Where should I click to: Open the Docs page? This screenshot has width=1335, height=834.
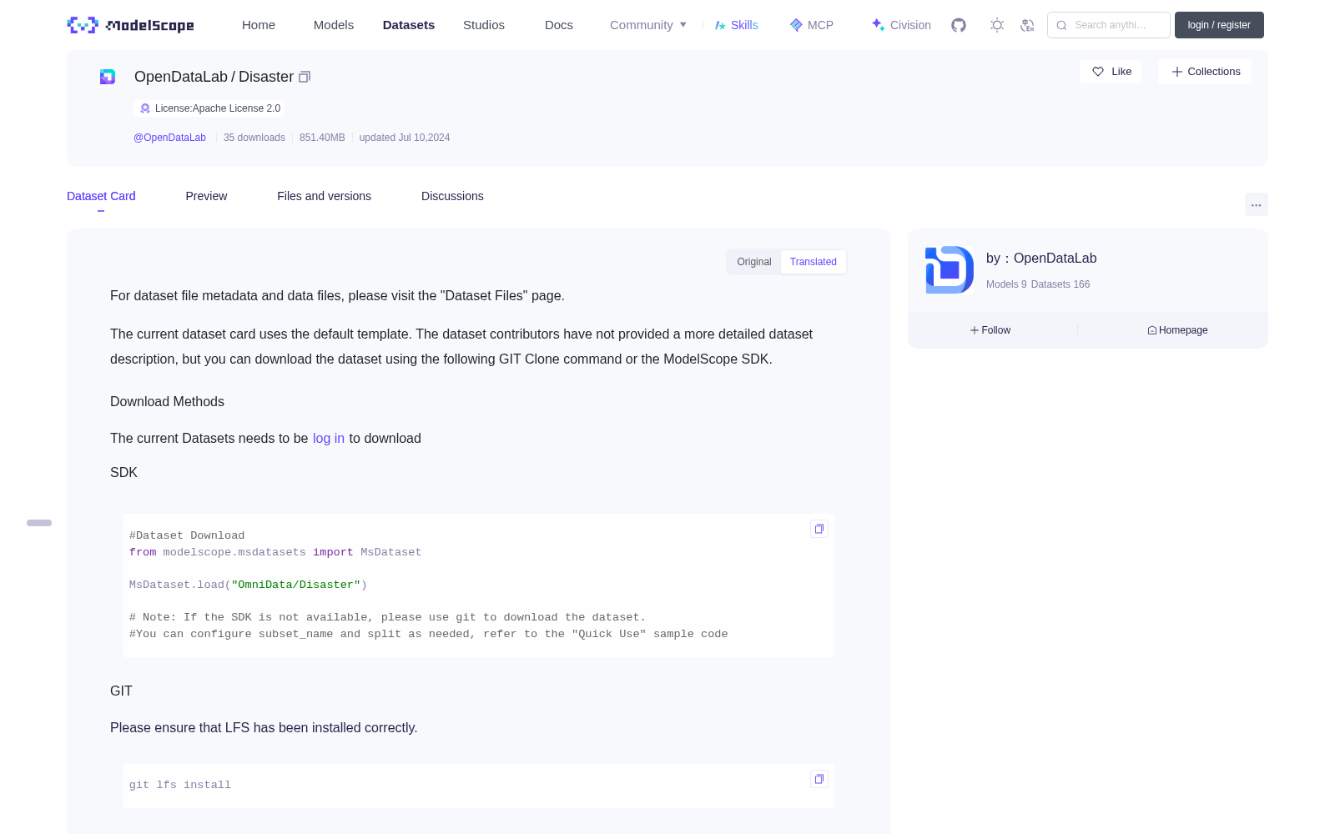click(559, 25)
